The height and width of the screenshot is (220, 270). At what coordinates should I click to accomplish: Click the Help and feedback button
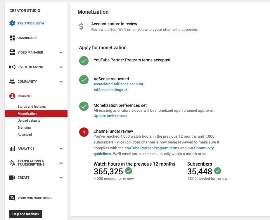click(x=26, y=214)
